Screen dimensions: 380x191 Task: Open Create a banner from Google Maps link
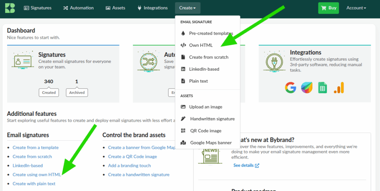pyautogui.click(x=141, y=147)
